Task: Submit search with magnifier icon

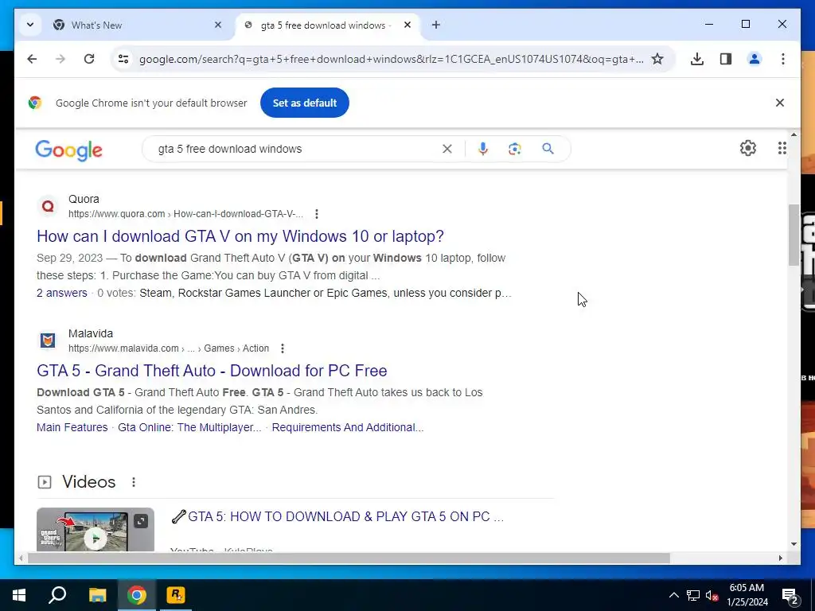Action: tap(548, 149)
